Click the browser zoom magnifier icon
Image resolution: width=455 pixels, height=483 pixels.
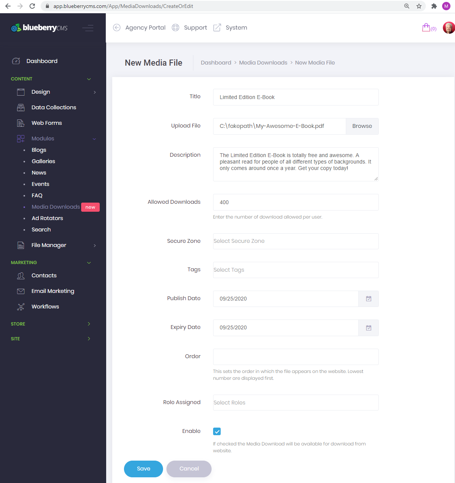(407, 6)
